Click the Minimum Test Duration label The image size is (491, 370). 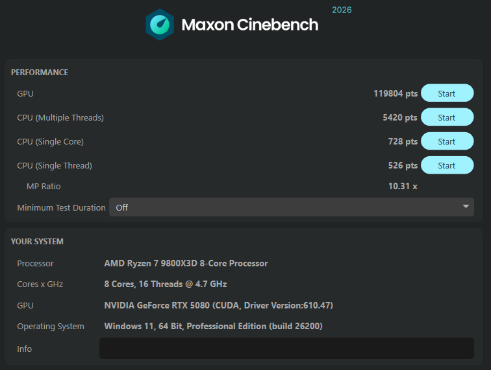tap(61, 208)
